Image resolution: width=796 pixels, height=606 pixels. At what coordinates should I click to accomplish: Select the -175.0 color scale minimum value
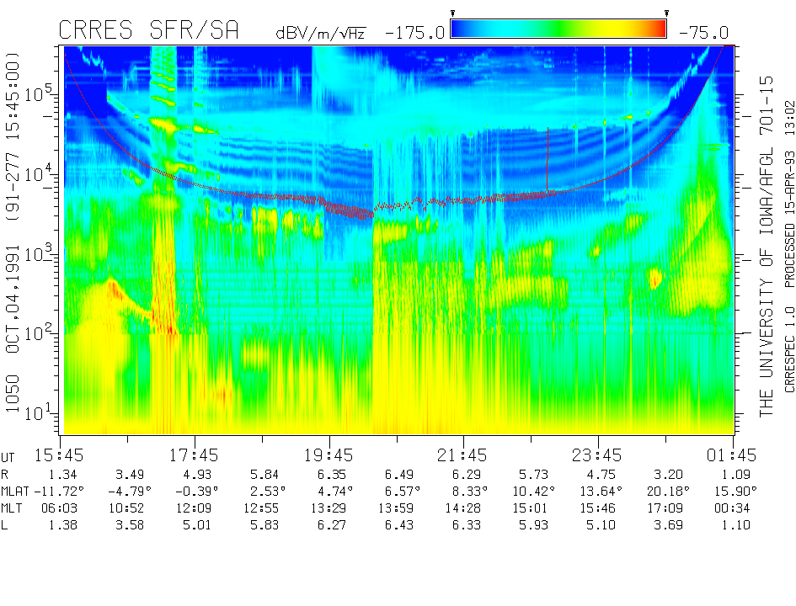[x=414, y=33]
